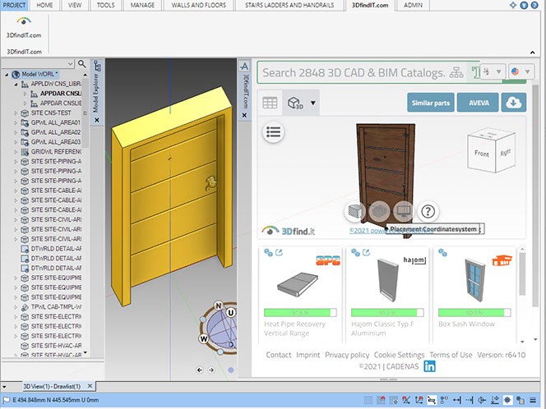The width and height of the screenshot is (546, 409).
Task: Open the PROJECT ribbon tab
Action: pyautogui.click(x=14, y=5)
